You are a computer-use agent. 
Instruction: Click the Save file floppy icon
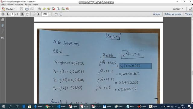(21, 9)
